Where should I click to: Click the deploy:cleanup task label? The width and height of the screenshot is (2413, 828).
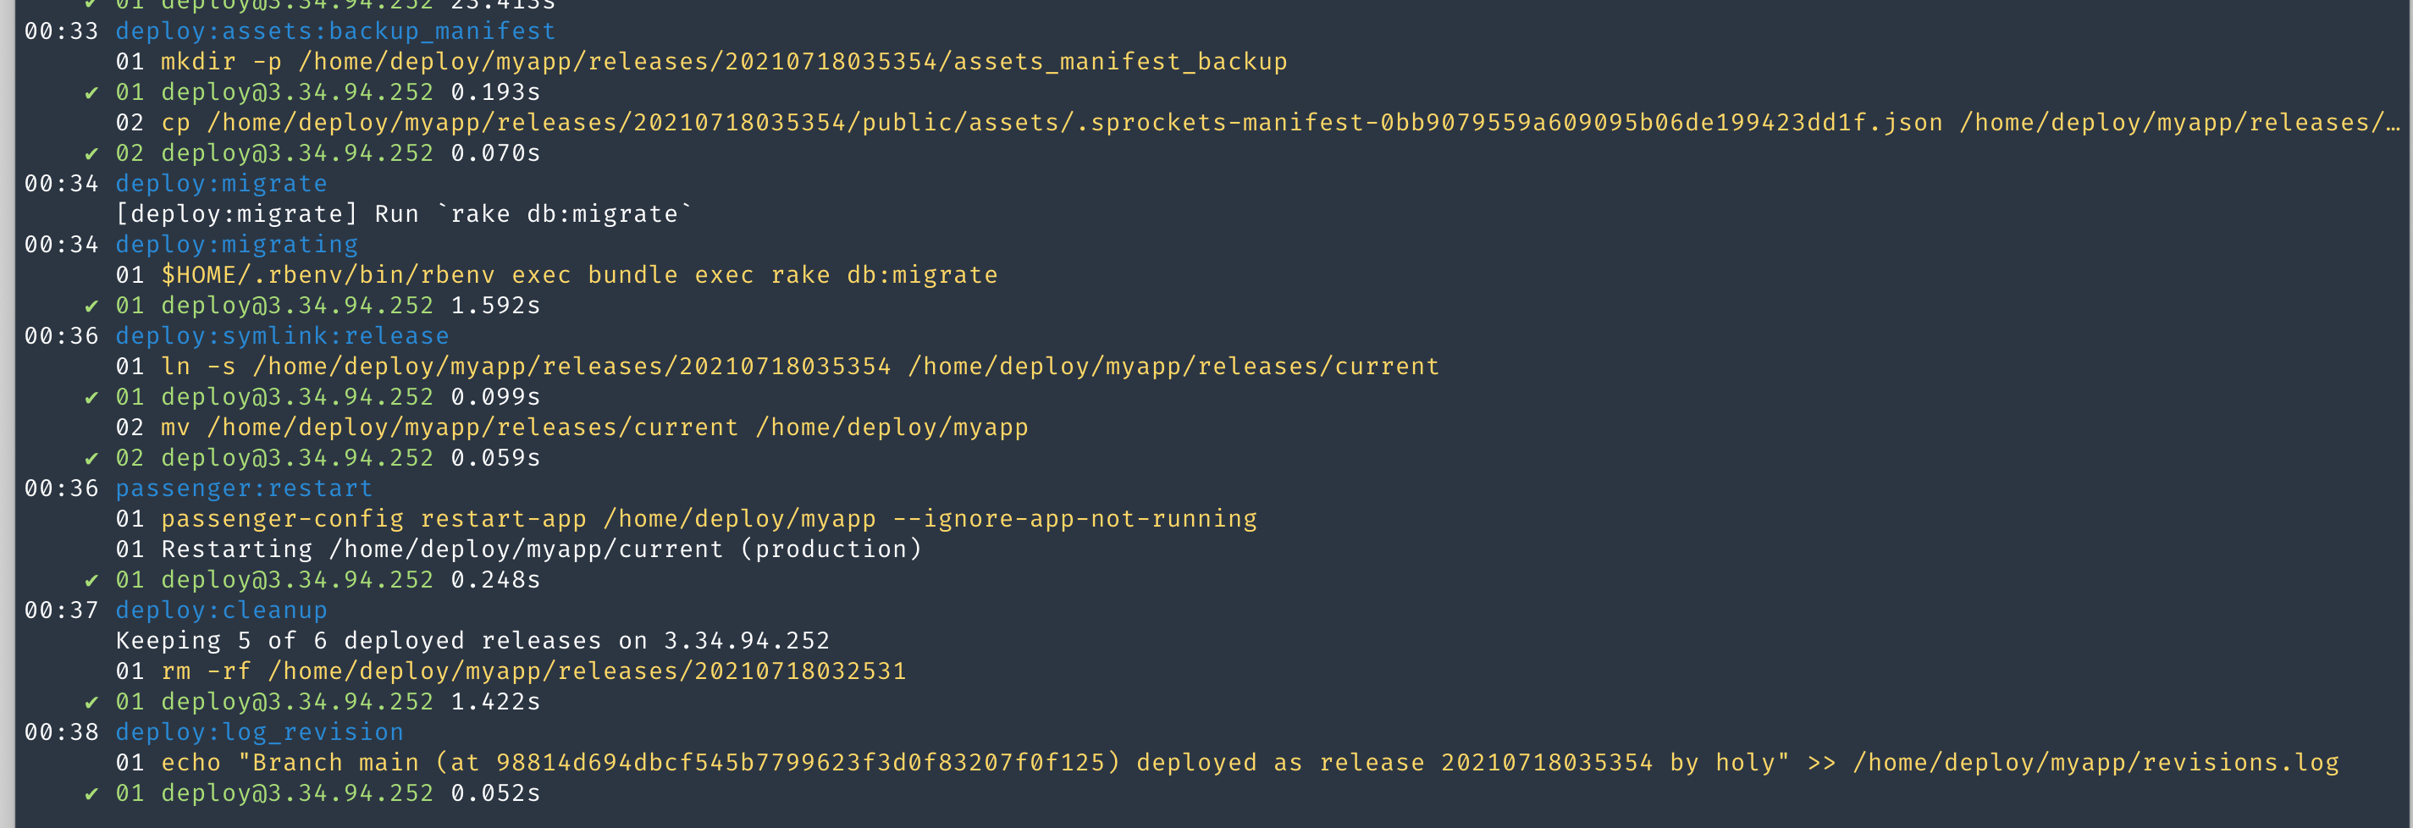point(221,610)
